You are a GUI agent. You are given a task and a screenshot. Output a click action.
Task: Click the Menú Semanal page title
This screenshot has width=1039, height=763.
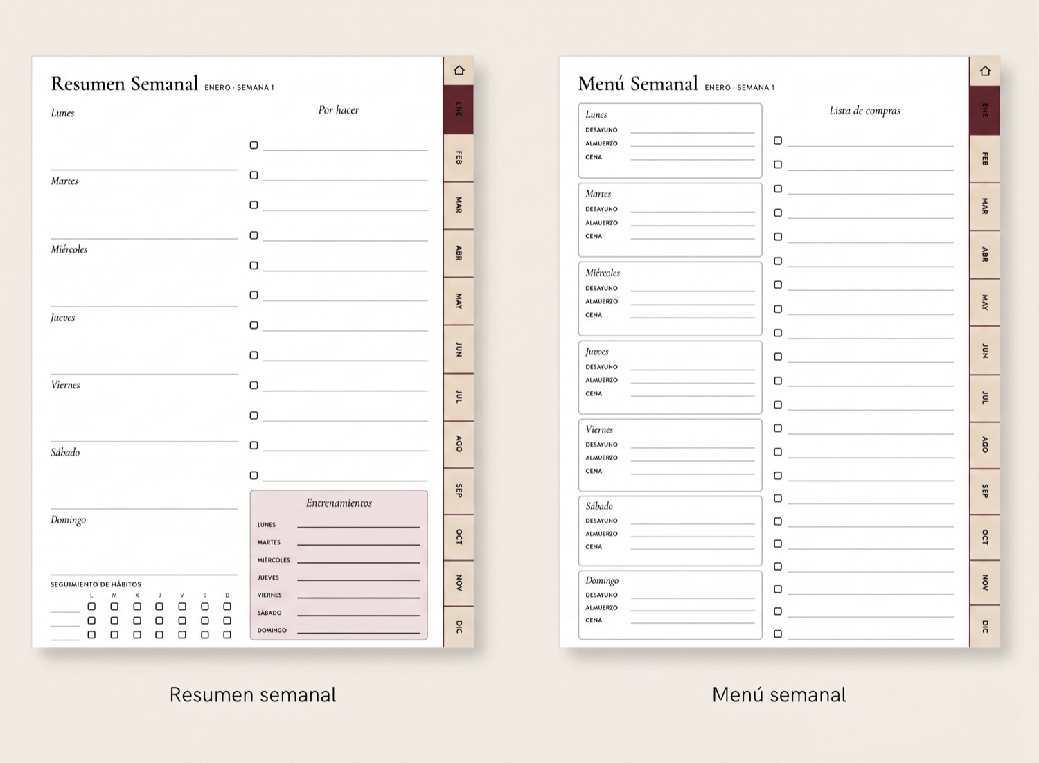pyautogui.click(x=638, y=84)
